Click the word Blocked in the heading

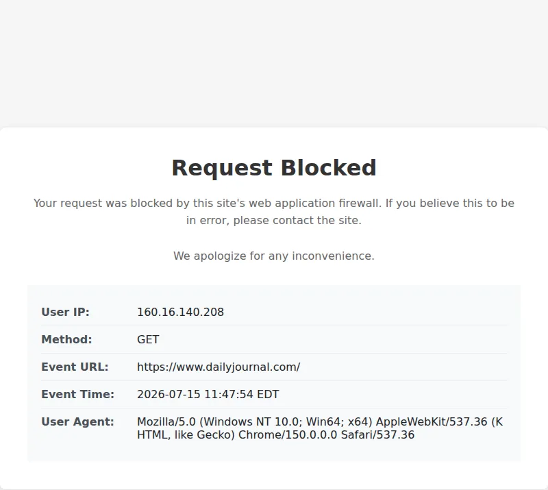[x=329, y=168]
